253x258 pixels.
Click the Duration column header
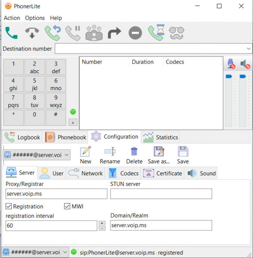click(x=142, y=62)
